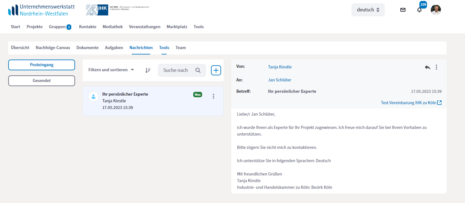Screen dimensions: 465x203
Task: Click the user profile avatar photo
Action: pyautogui.click(x=436, y=10)
